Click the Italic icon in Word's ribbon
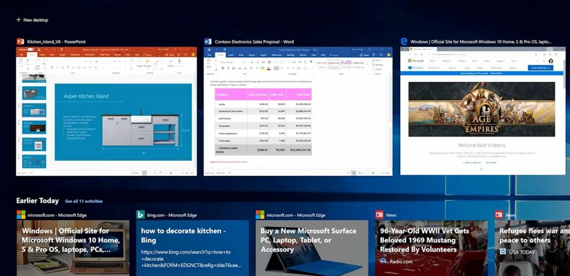The image size is (570, 276). point(228,68)
